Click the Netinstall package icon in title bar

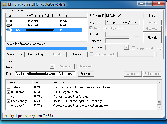(x=5, y=4)
